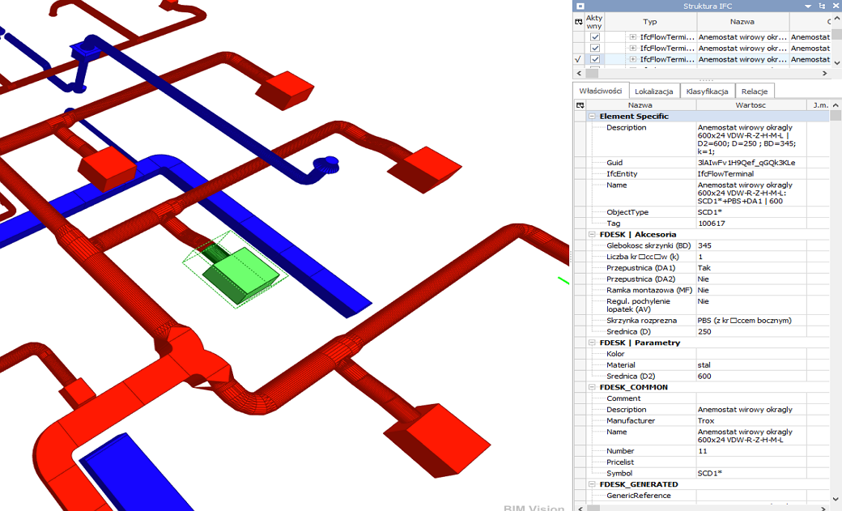The height and width of the screenshot is (511, 842).
Task: Open the Struktura IFC panel dropdown arrow
Action: (808, 6)
